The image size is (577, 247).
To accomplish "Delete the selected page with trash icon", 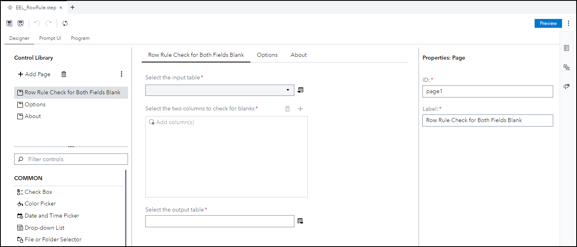I will click(64, 74).
